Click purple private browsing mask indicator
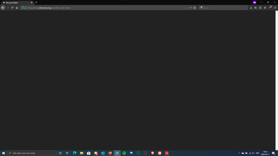 [254, 2]
